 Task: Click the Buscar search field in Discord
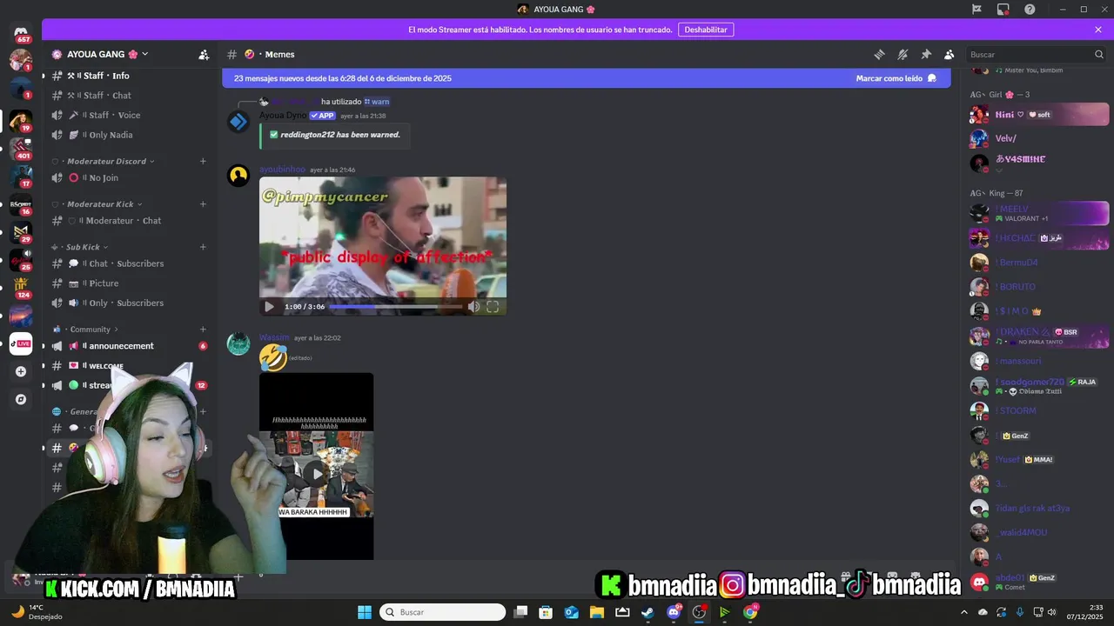coord(1036,54)
